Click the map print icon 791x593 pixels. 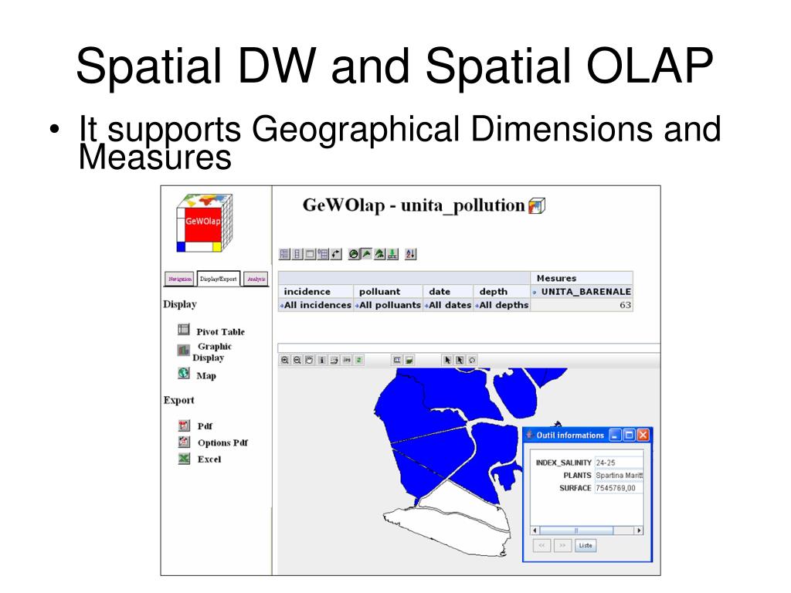pyautogui.click(x=334, y=360)
